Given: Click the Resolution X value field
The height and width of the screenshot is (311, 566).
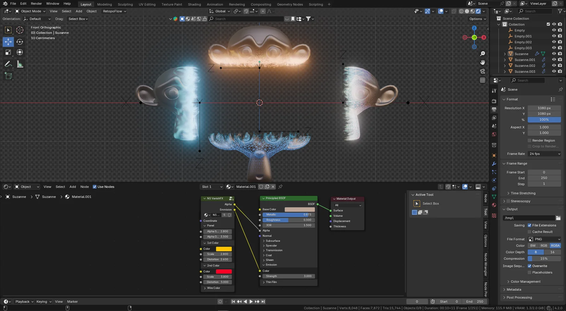Looking at the screenshot, I should (544, 108).
